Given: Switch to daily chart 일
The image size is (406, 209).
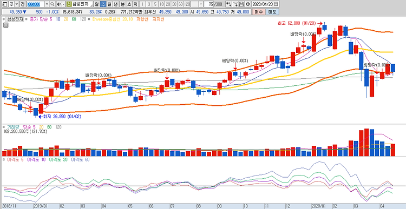Looking at the screenshot, I should (x=96, y=4).
